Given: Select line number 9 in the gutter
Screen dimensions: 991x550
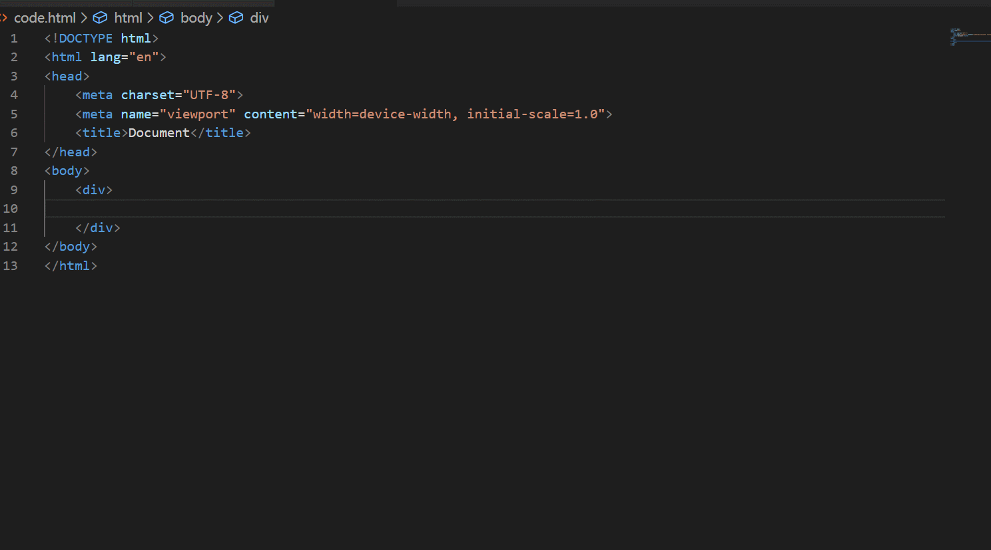Looking at the screenshot, I should pyautogui.click(x=13, y=190).
